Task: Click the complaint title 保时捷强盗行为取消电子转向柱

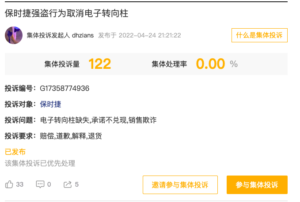Action: pos(66,13)
